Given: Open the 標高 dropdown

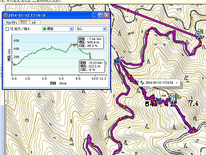Looking at the screenshot, I should click(x=58, y=29).
